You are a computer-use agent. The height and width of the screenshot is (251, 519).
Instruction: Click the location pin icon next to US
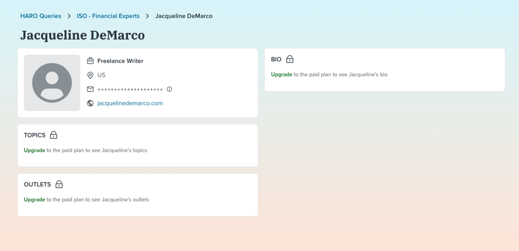point(90,75)
